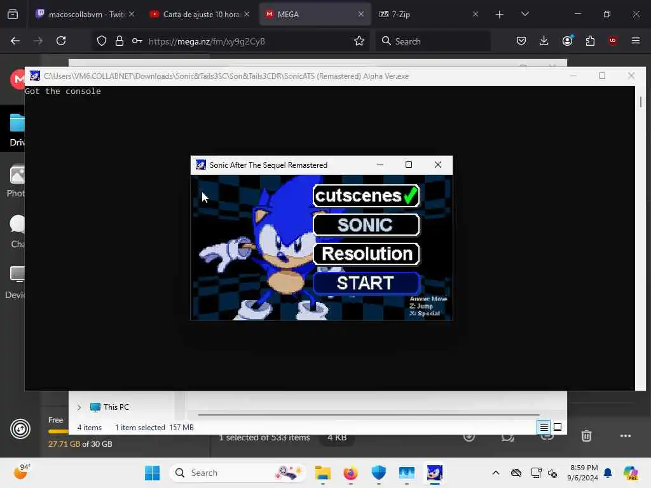Select the SONIC character button

(366, 225)
